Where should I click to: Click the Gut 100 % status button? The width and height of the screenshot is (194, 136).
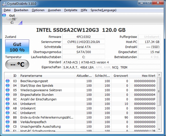(17, 47)
